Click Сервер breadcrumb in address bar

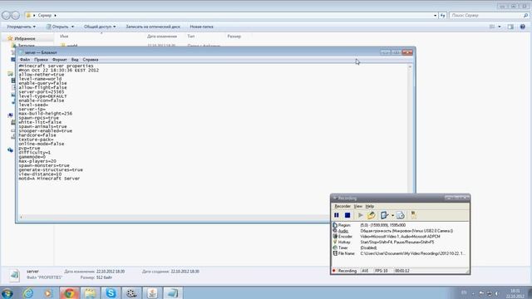[x=45, y=15]
